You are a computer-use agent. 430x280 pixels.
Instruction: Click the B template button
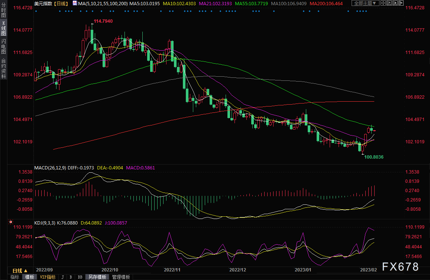click(x=71, y=277)
